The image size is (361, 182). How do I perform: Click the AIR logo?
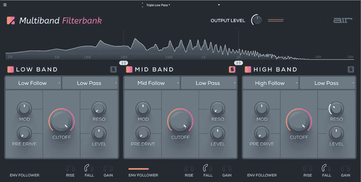[x=344, y=20]
